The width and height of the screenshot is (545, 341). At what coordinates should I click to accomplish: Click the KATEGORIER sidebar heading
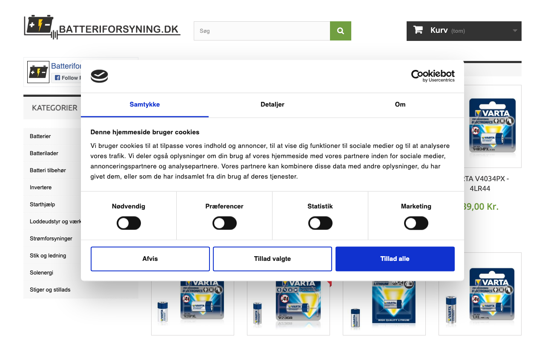pos(54,108)
